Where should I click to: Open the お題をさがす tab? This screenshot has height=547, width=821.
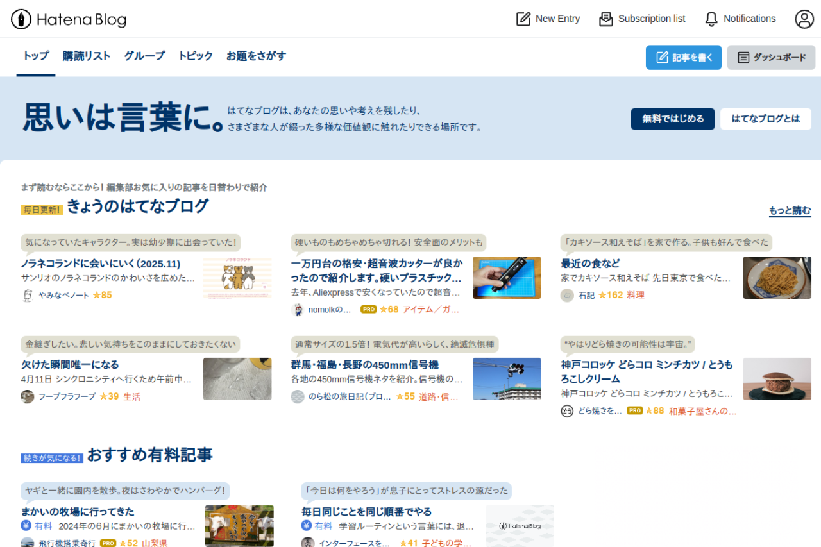[256, 56]
